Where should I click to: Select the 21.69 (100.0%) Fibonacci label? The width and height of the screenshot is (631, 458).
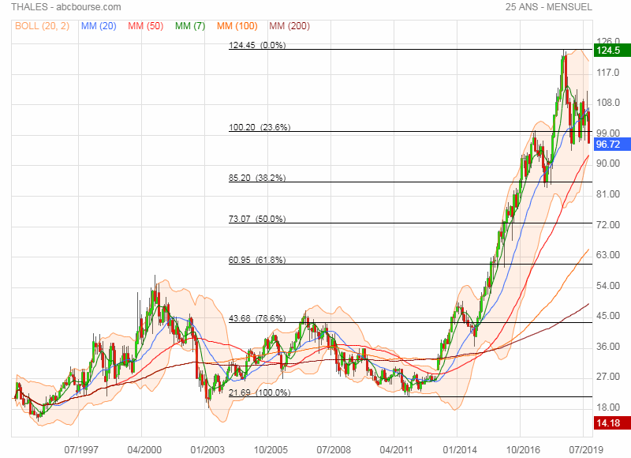259,392
